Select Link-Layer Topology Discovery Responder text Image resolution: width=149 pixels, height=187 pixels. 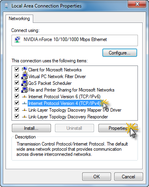[x=68, y=117]
